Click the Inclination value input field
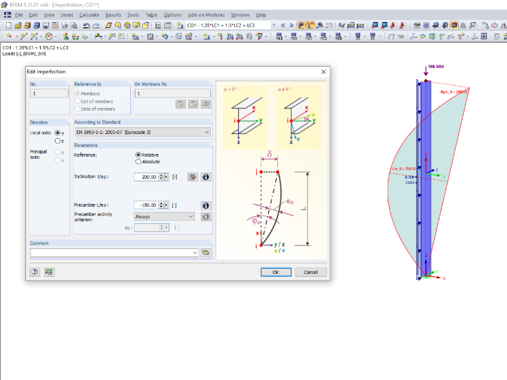This screenshot has height=380, width=507. pyautogui.click(x=146, y=177)
